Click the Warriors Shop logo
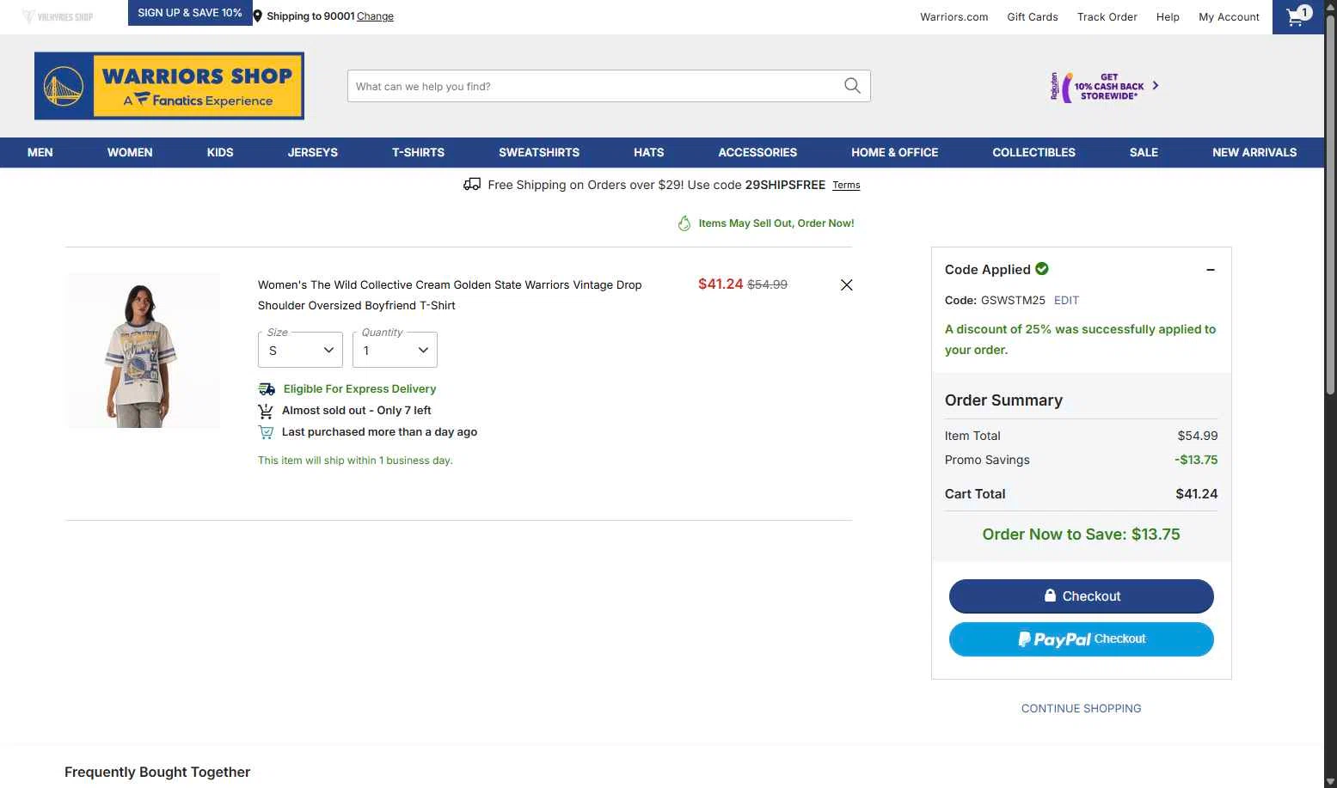This screenshot has height=788, width=1337. pos(169,86)
